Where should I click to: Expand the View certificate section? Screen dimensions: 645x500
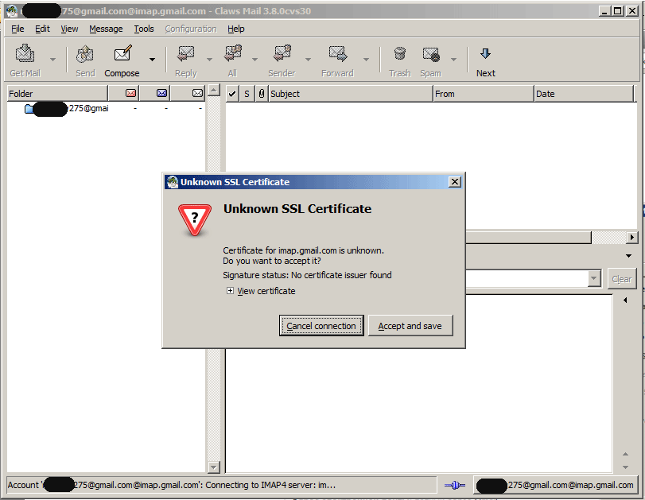tap(230, 291)
